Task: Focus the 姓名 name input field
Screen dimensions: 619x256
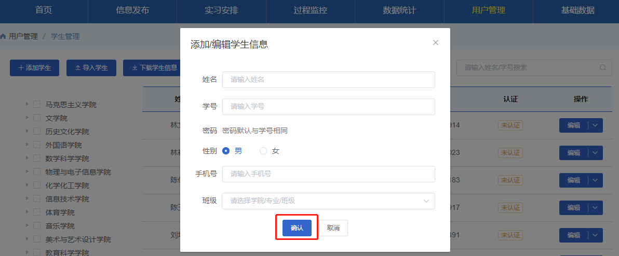Action: tap(328, 80)
